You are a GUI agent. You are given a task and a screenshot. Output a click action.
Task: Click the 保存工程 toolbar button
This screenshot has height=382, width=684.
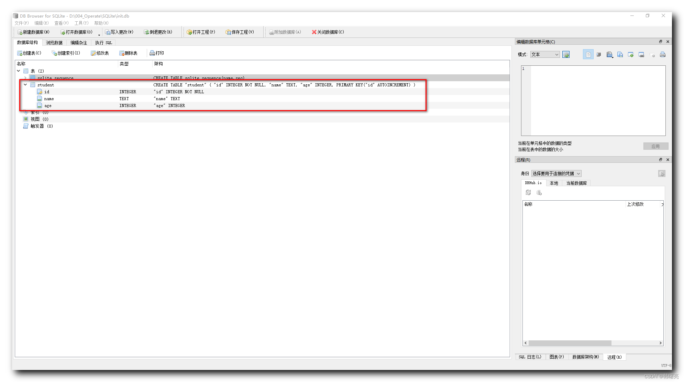(240, 32)
